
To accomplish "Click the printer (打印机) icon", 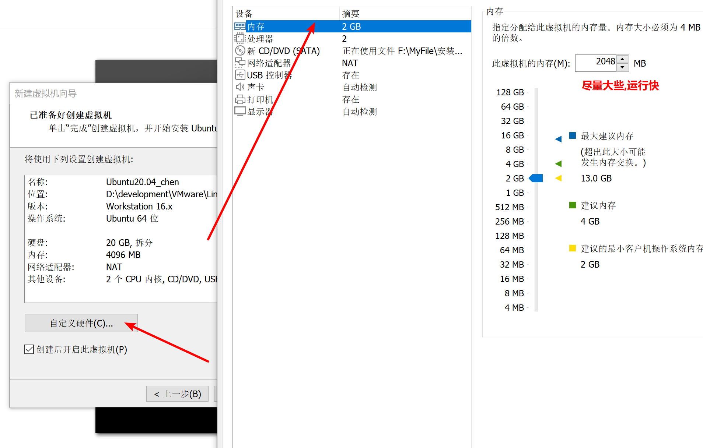I will tap(240, 99).
